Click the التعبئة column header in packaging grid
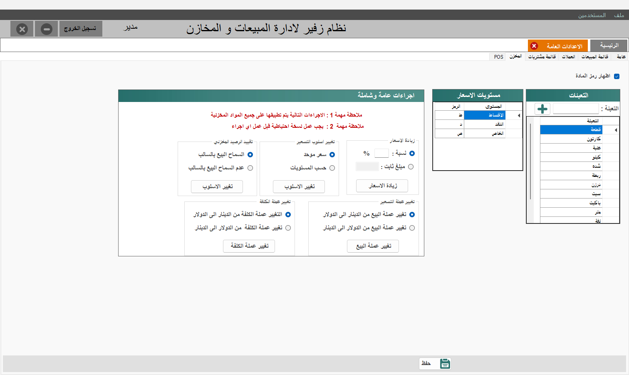Image resolution: width=629 pixels, height=375 pixels. 571,121
